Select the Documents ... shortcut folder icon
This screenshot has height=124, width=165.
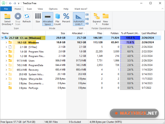point(10,83)
